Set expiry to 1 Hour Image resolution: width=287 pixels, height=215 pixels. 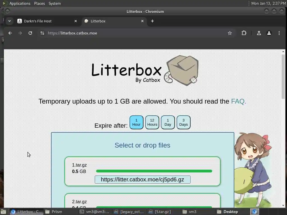click(136, 122)
